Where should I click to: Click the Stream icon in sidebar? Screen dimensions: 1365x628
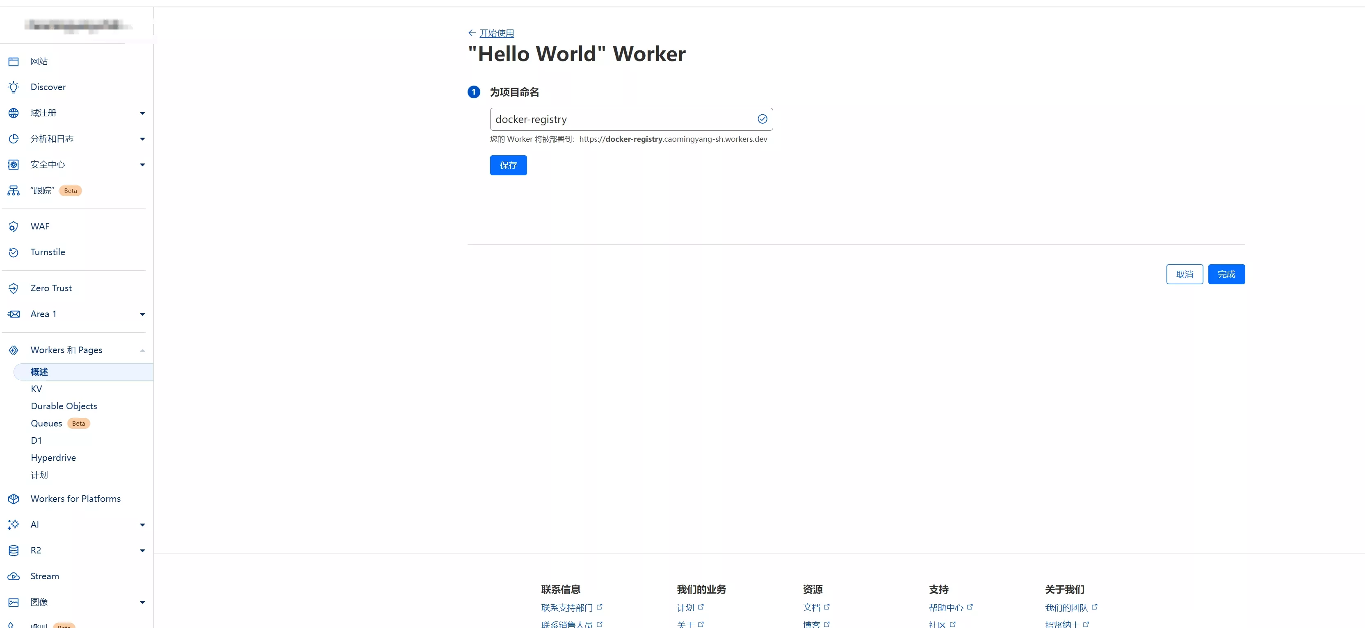[x=14, y=576]
